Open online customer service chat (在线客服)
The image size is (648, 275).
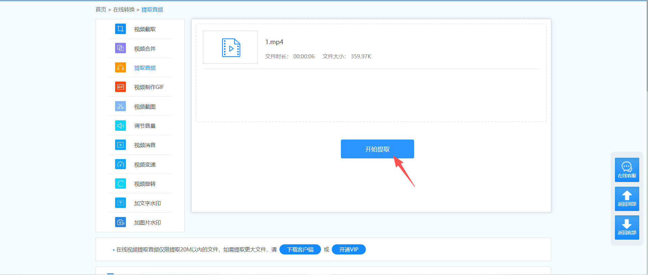pos(627,170)
